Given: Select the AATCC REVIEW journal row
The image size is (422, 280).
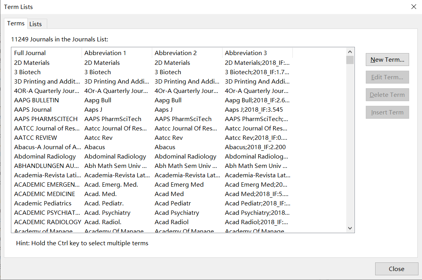Looking at the screenshot, I should point(36,138).
